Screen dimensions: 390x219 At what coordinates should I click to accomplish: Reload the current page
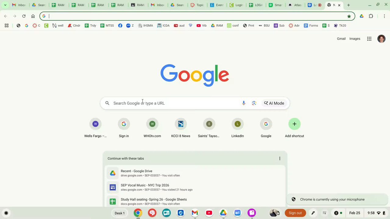click(24, 16)
